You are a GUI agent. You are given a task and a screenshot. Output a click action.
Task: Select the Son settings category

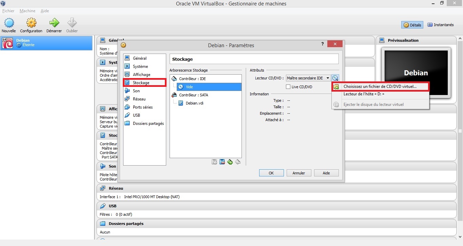[144, 91]
